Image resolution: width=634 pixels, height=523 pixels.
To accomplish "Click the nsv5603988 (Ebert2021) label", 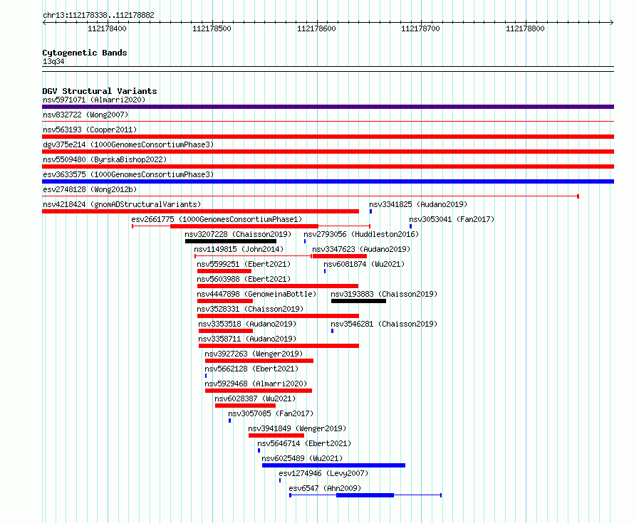I will click(244, 279).
